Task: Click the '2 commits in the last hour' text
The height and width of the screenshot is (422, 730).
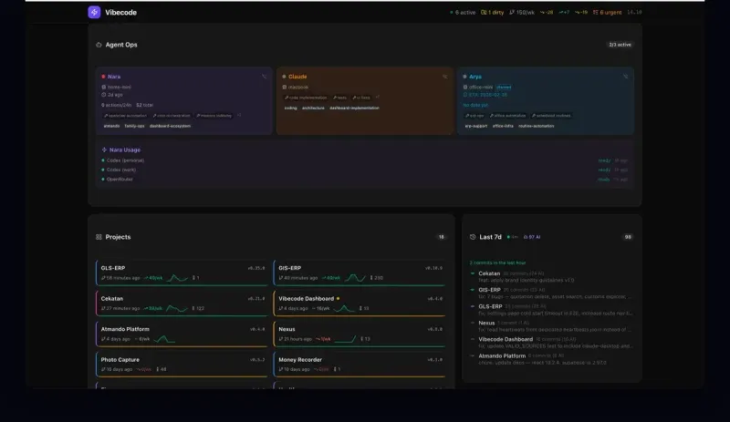Action: pyautogui.click(x=497, y=262)
